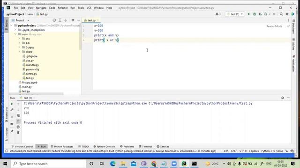300x168 pixels.
Task: Toggle Reader Mode in the editor
Action: pos(274,26)
